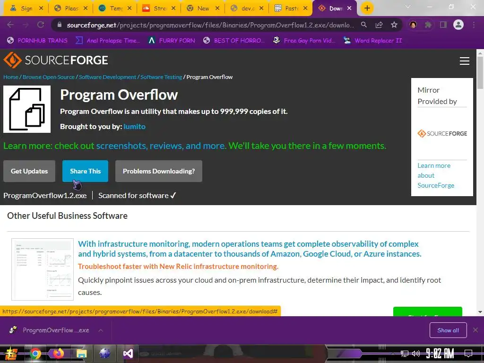484x363 pixels.
Task: Open Software Testing breadcrumb
Action: pyautogui.click(x=161, y=77)
